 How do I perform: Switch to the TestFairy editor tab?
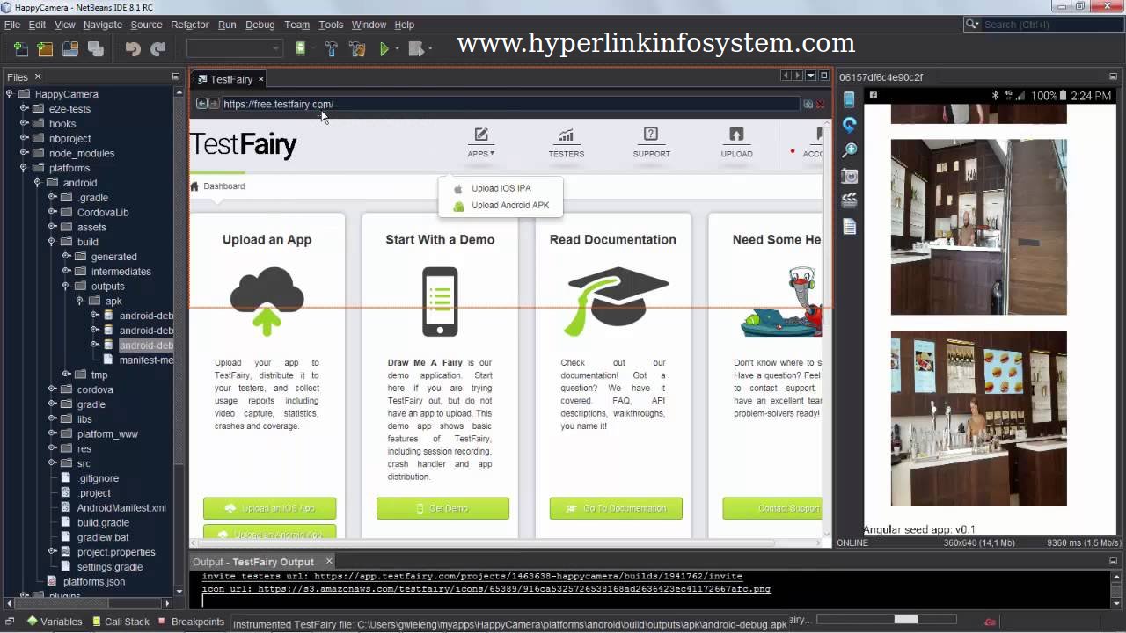point(230,79)
